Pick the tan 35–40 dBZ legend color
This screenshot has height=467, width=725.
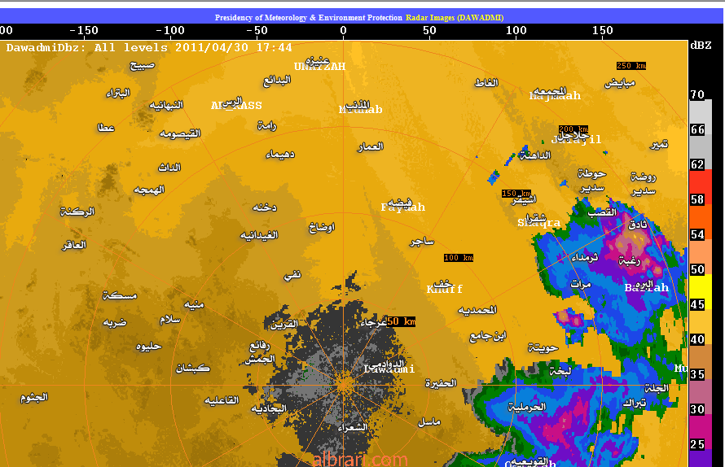coord(701,362)
